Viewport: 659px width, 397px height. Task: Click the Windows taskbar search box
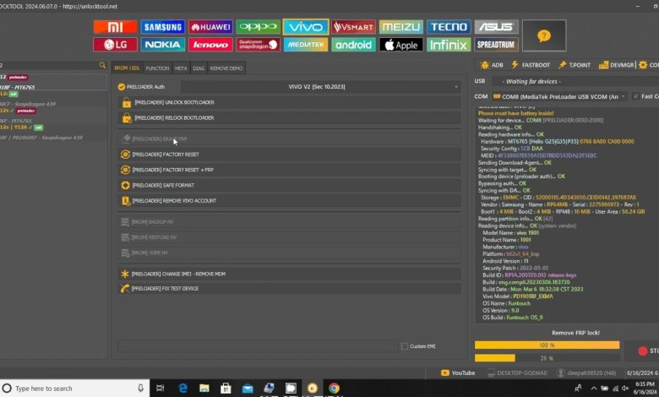coord(74,389)
